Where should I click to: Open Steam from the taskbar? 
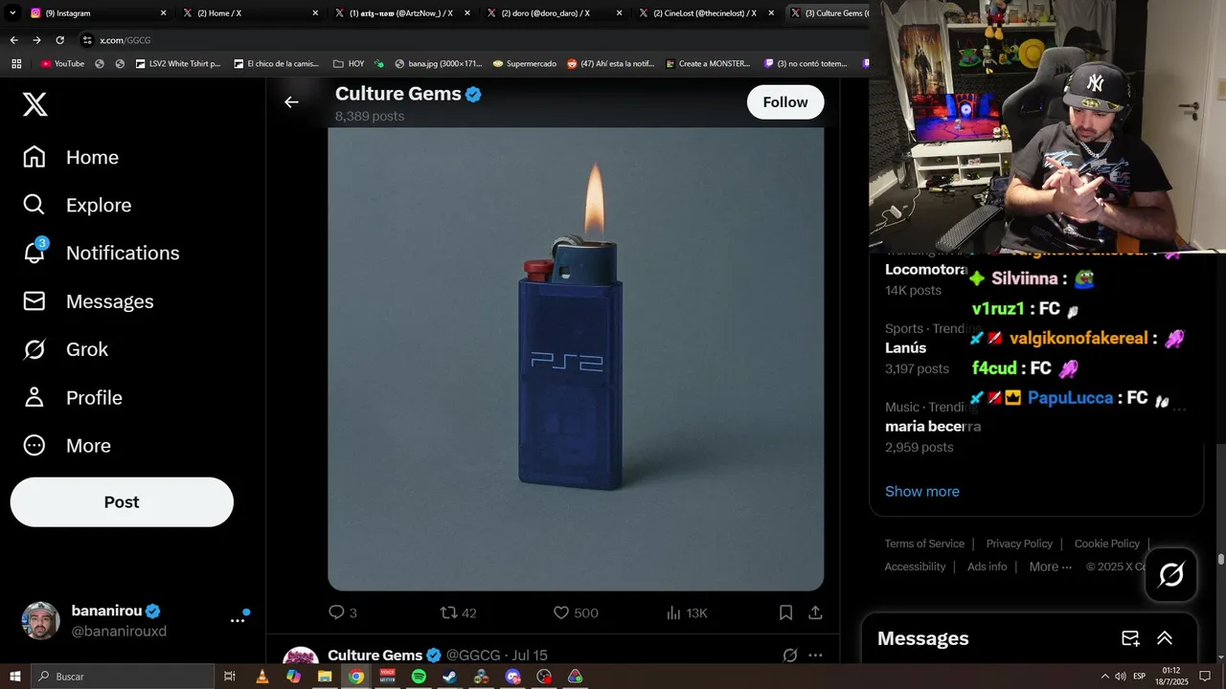point(450,677)
